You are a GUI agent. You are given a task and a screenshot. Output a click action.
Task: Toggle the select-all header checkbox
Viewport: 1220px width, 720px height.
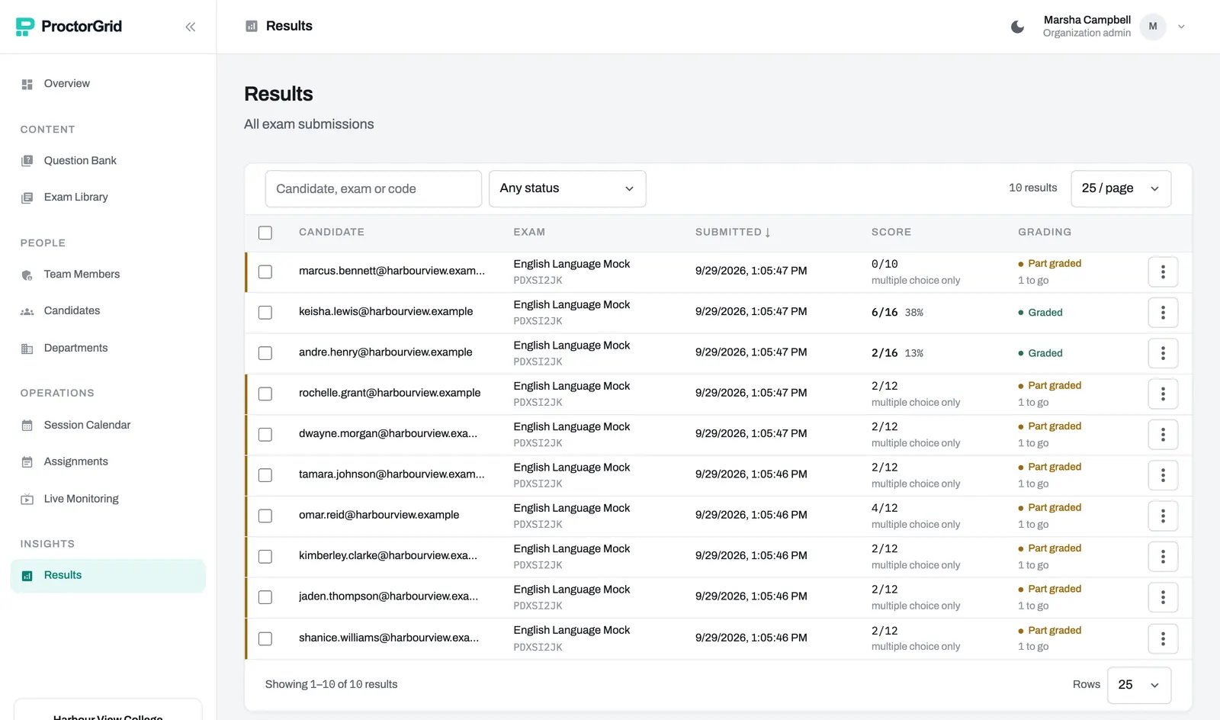click(265, 233)
